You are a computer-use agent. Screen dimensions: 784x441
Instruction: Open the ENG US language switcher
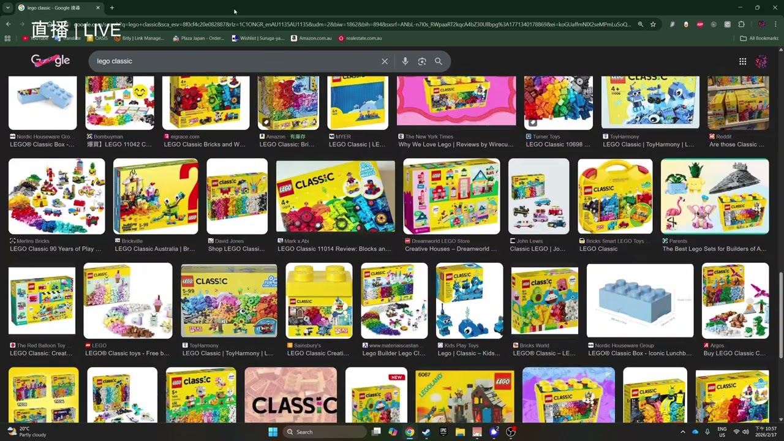722,432
